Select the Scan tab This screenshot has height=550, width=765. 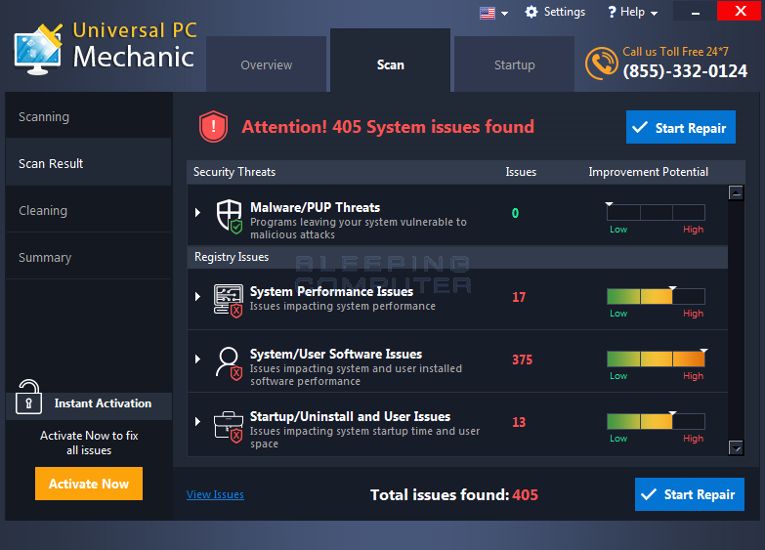[390, 61]
